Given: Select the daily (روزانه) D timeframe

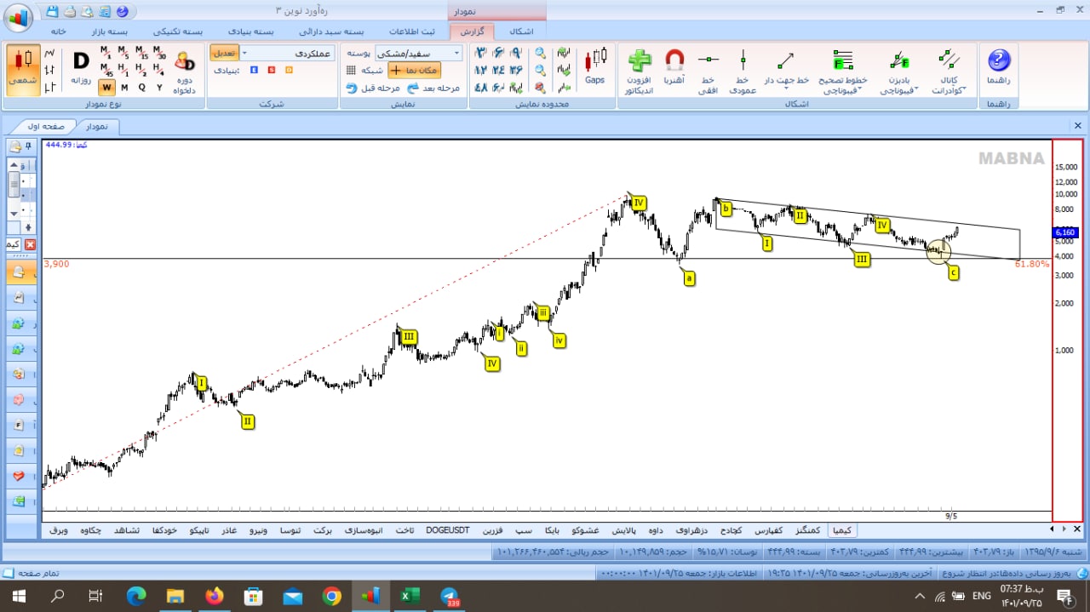Looking at the screenshot, I should pyautogui.click(x=81, y=67).
